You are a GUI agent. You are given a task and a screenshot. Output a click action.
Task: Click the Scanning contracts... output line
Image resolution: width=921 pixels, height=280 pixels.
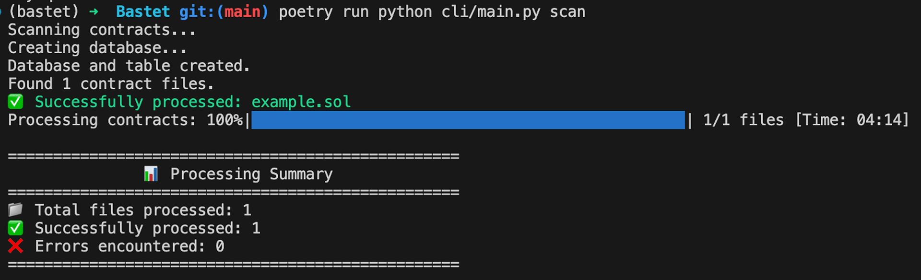[x=102, y=30]
